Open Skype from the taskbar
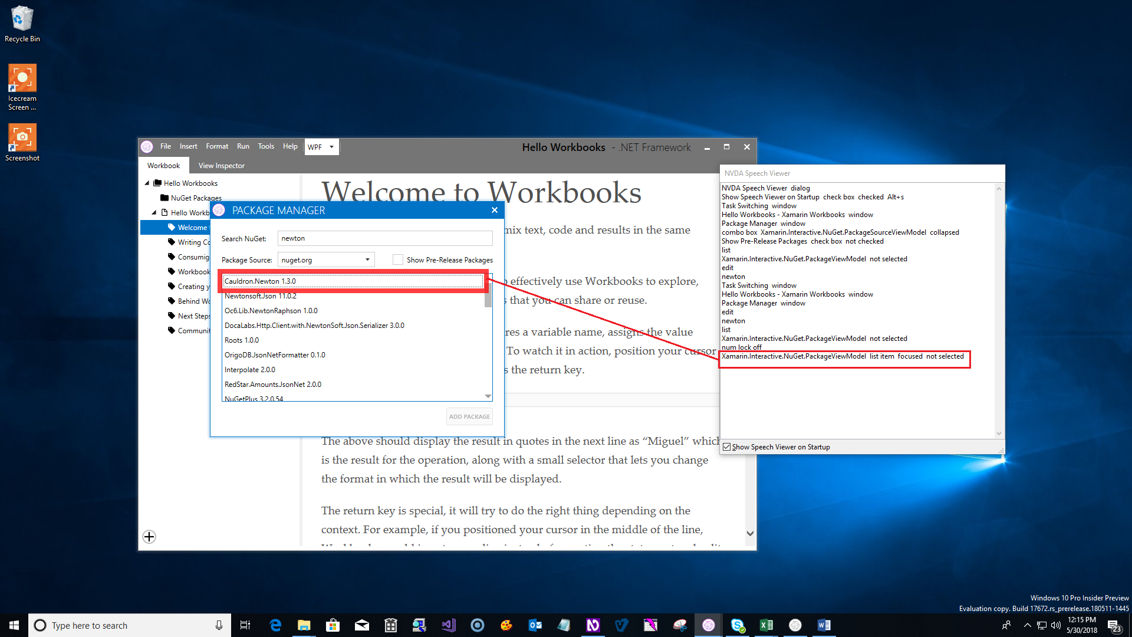The width and height of the screenshot is (1132, 637). pos(738,625)
